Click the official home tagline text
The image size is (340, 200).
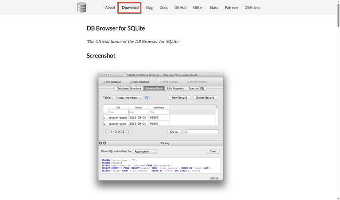coord(133,42)
